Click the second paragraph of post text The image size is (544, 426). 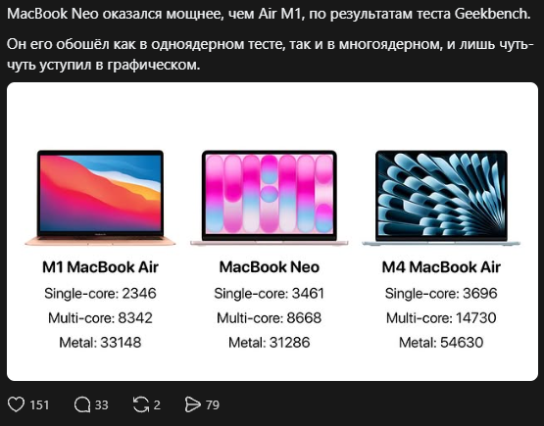click(271, 54)
